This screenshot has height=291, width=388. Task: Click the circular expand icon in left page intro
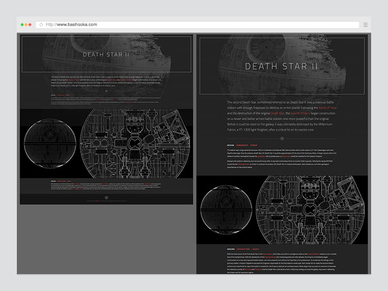pos(106,91)
